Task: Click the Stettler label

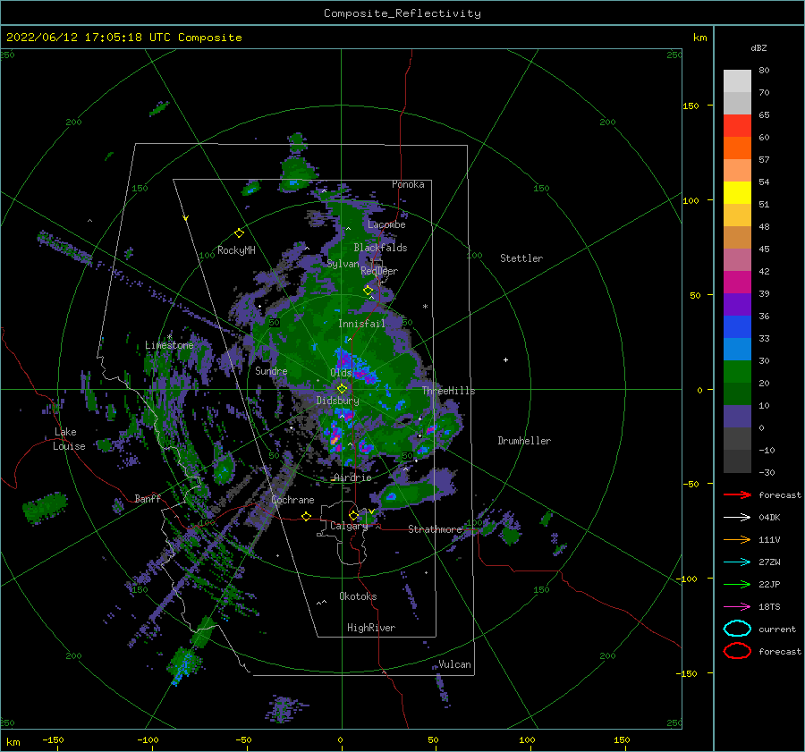Action: pos(521,258)
